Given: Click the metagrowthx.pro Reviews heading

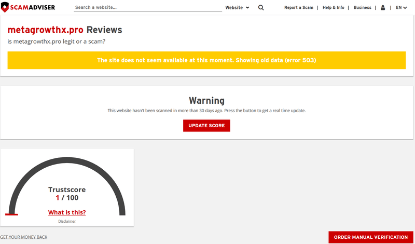Looking at the screenshot, I should pyautogui.click(x=65, y=30).
